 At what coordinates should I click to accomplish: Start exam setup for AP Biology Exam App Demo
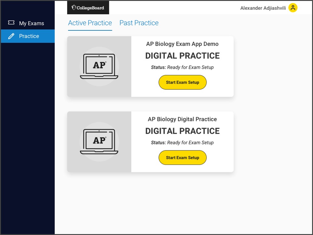point(182,82)
